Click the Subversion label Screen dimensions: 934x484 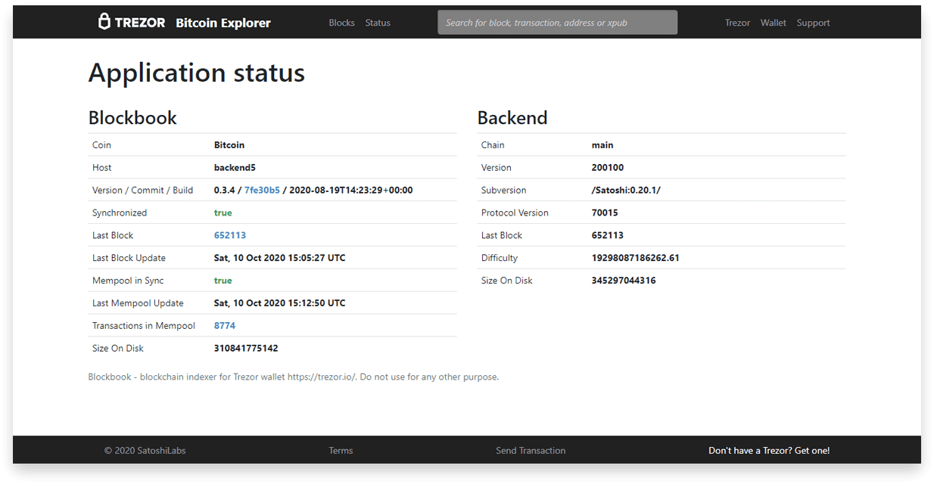tap(504, 190)
